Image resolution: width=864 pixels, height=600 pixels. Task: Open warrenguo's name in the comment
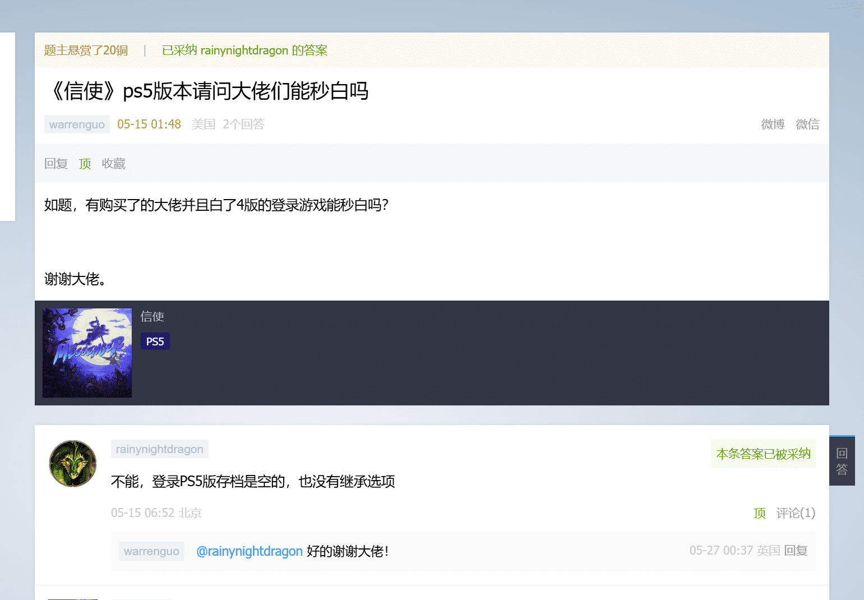pyautogui.click(x=151, y=551)
